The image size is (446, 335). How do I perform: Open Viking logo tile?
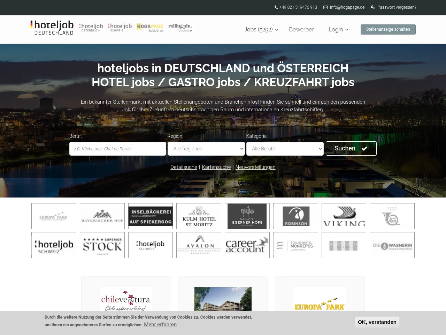pos(344,216)
